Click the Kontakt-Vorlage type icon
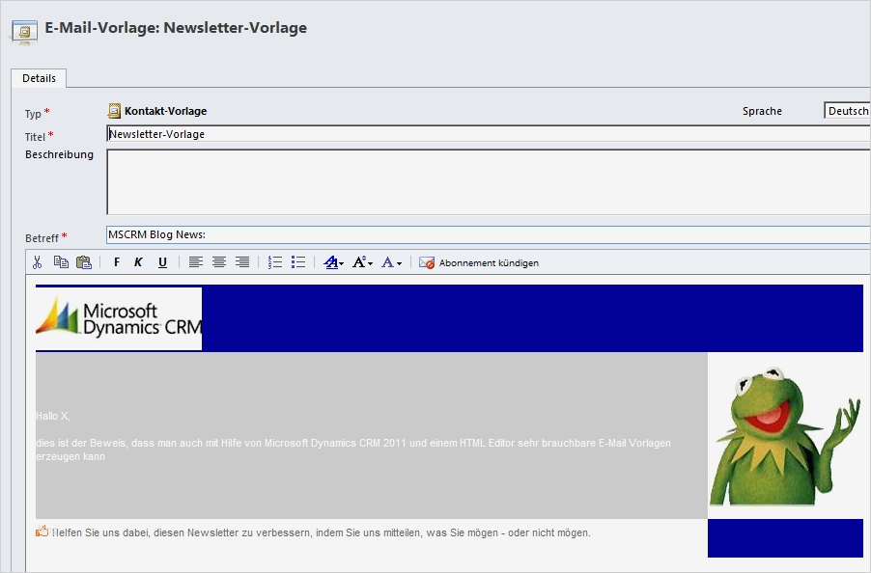Viewport: 871px width, 573px height. (x=114, y=111)
